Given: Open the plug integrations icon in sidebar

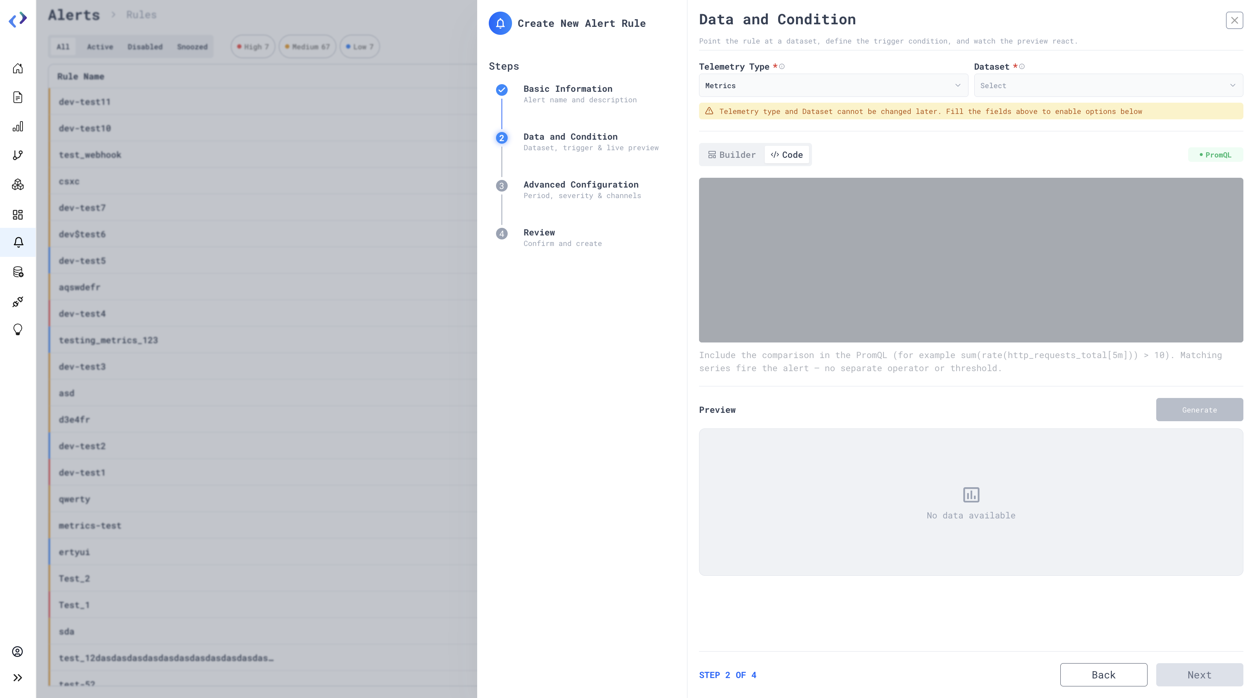Looking at the screenshot, I should click(17, 302).
